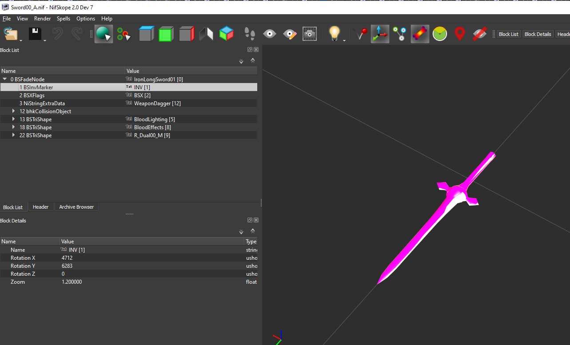
Task: Switch to the Archive Browser tab
Action: pyautogui.click(x=76, y=207)
